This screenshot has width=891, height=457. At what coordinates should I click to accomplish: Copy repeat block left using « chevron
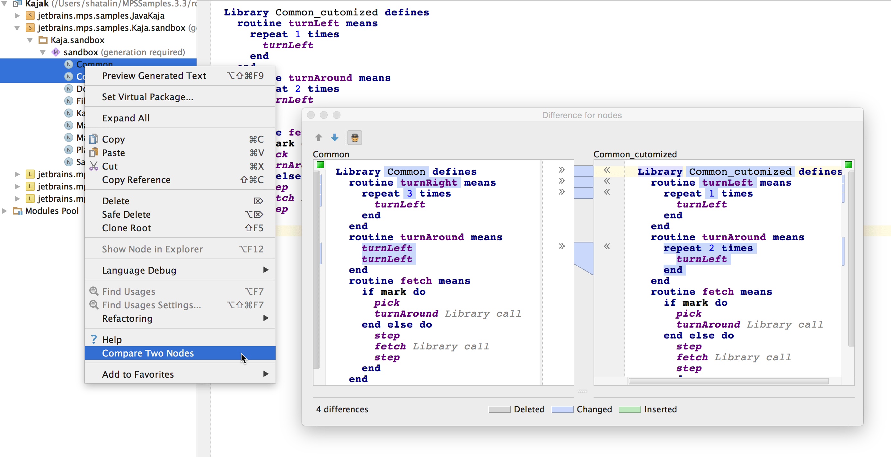point(607,247)
